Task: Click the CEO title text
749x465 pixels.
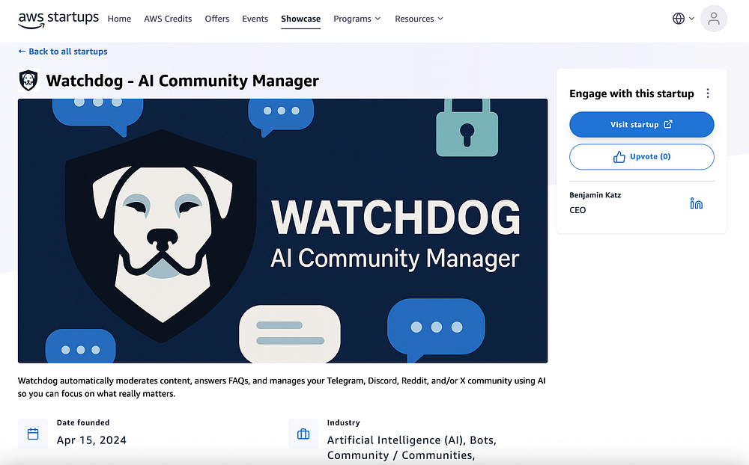Action: pyautogui.click(x=577, y=210)
